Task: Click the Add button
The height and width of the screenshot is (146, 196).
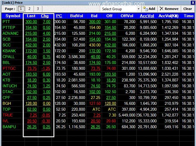Action: point(149,9)
